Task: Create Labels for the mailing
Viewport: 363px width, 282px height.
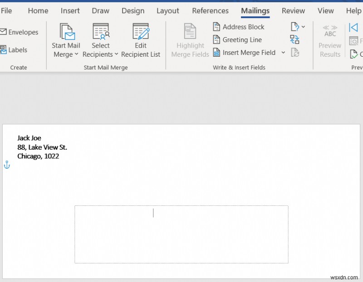Action: coord(16,50)
